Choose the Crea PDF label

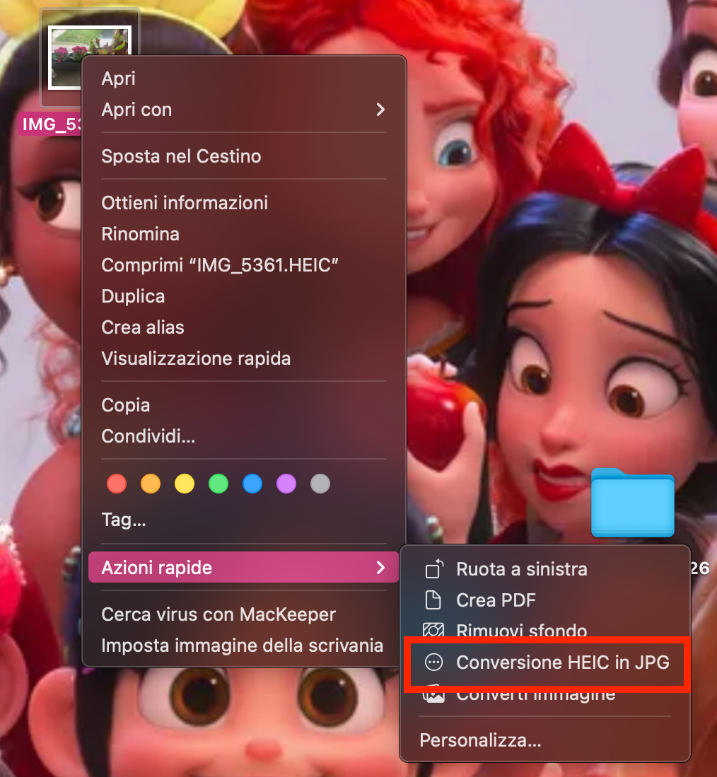coord(496,600)
